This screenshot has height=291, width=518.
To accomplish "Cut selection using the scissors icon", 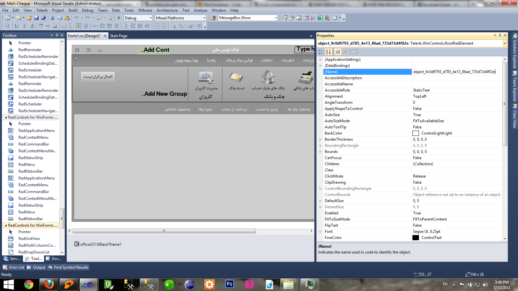I will click(52, 18).
